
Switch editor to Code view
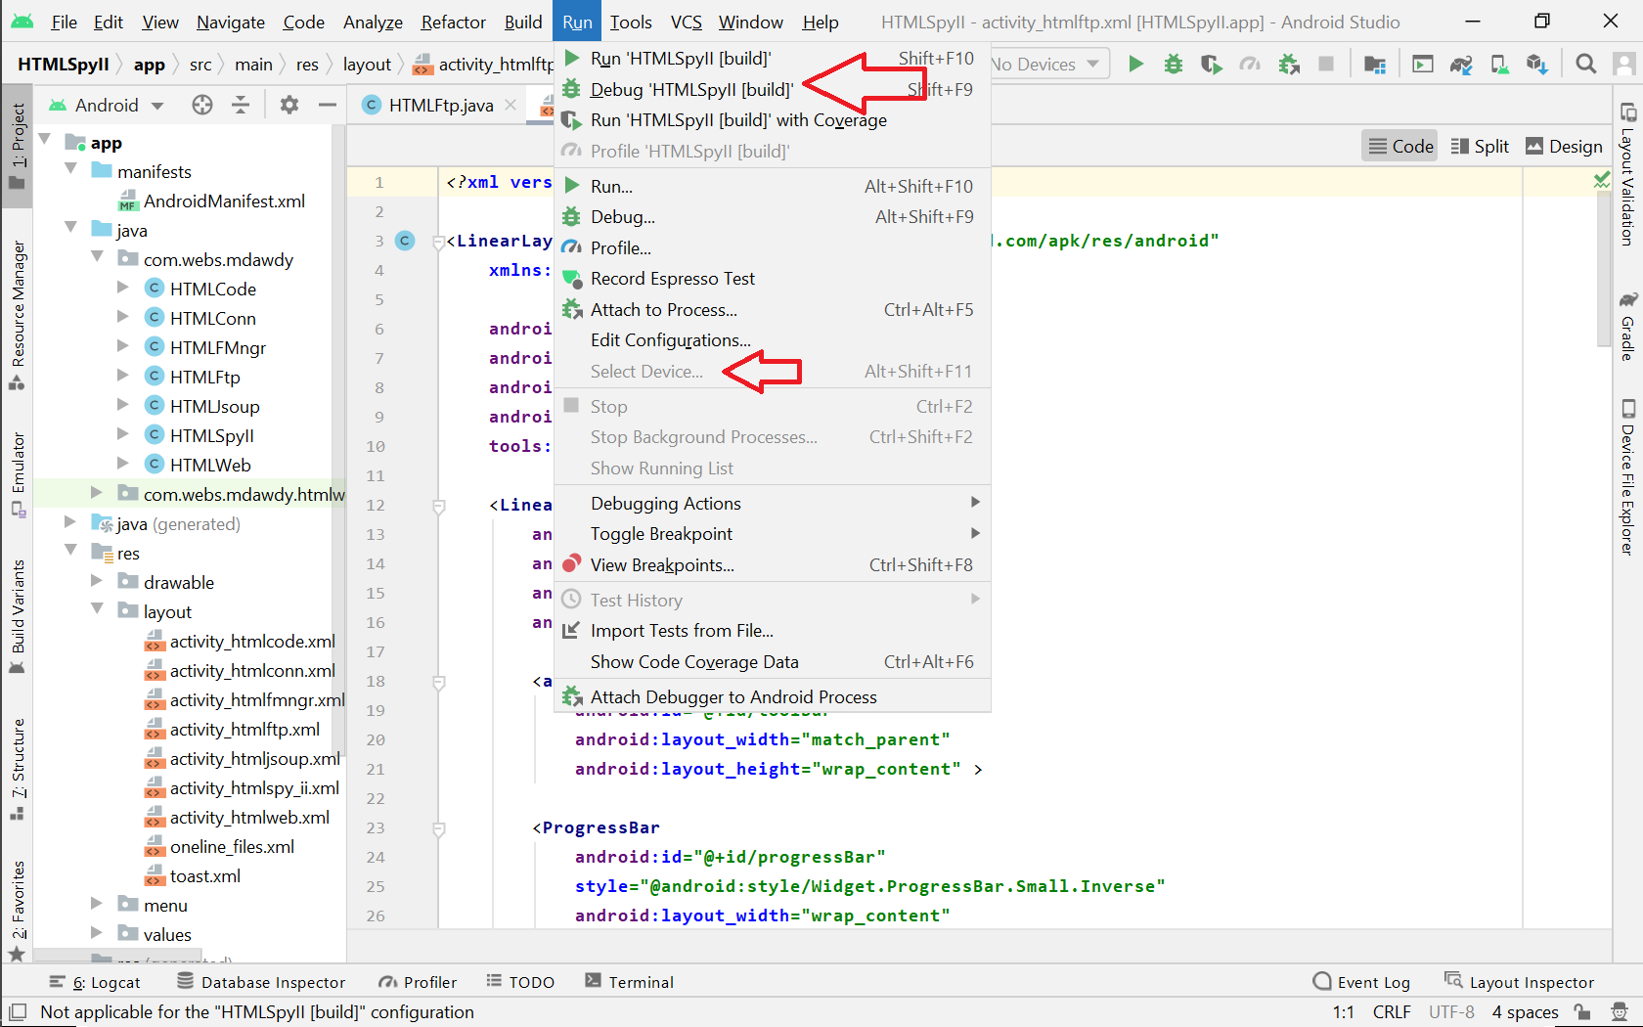tap(1400, 147)
